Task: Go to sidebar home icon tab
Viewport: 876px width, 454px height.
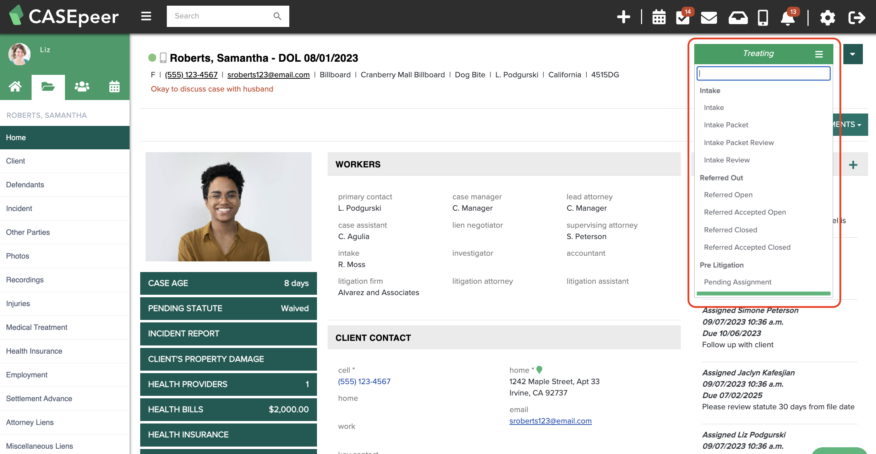Action: click(15, 87)
